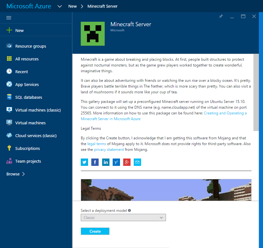Image resolution: width=263 pixels, height=248 pixels.
Task: Click the Cloud services (classic) gear-cloud icon
Action: pyautogui.click(x=9, y=135)
